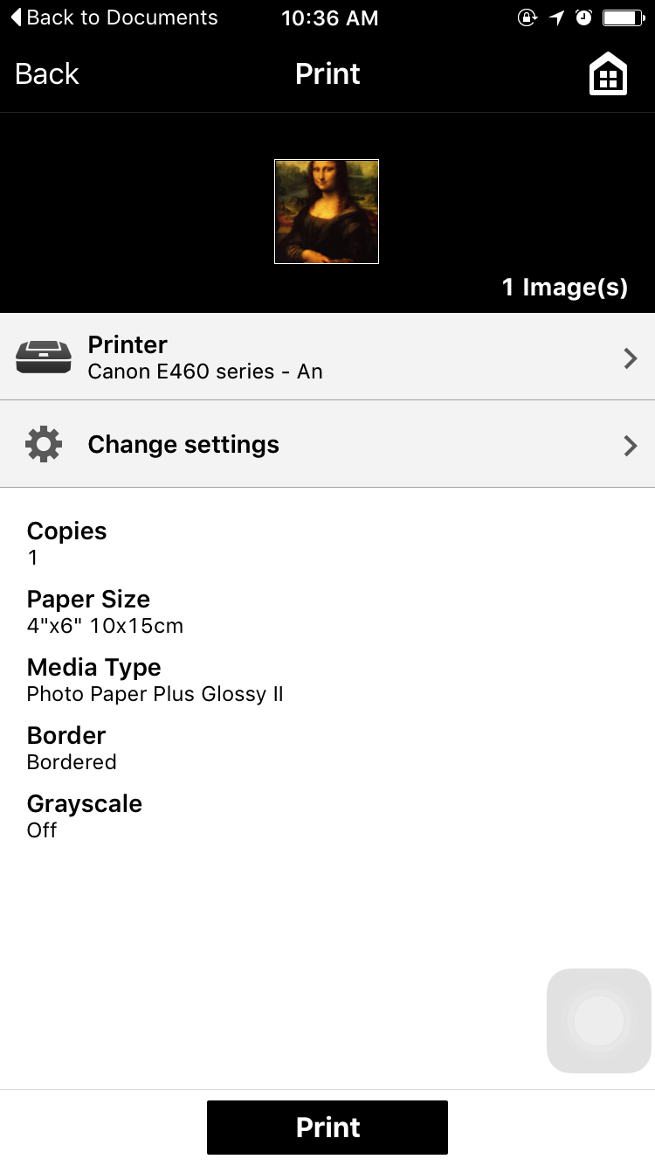Tap the settings gear icon
Viewport: 655px width, 1166px height.
[45, 444]
